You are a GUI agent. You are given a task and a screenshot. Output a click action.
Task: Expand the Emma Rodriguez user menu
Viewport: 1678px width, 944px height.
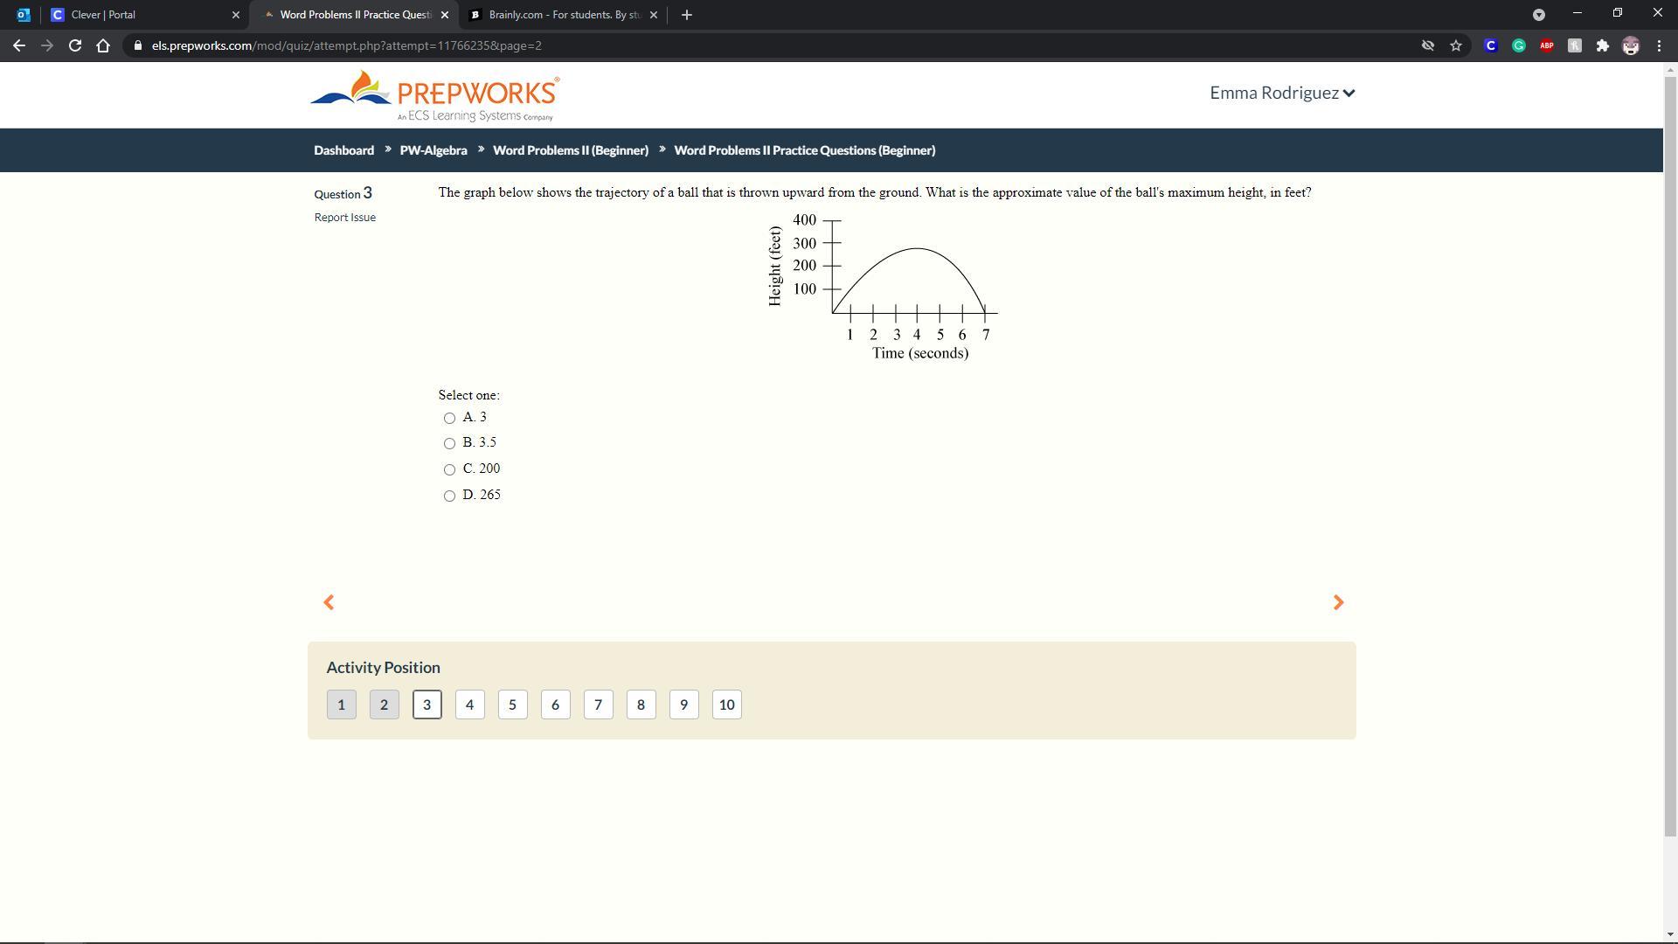1281,93
